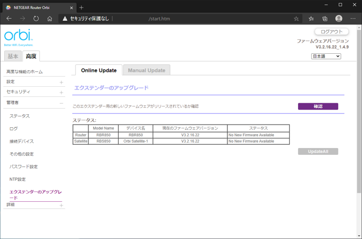The image size is (362, 239).
Task: Open the Collections panel
Action: pos(325,19)
